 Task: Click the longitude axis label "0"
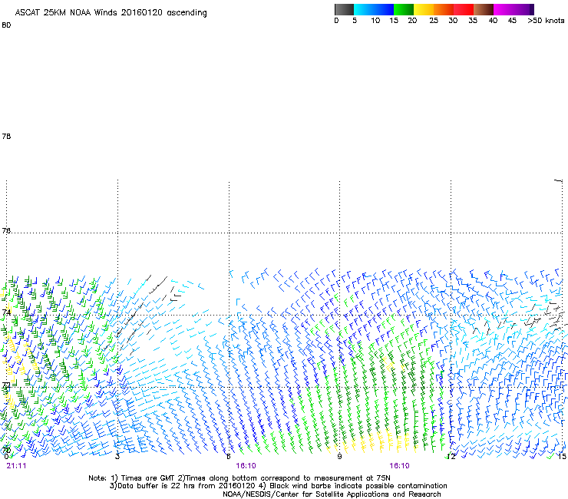[x=6, y=457]
